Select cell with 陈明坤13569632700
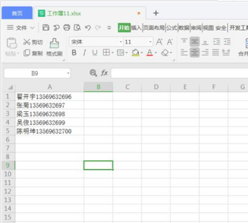Image resolution: width=248 pixels, height=223 pixels. (49, 131)
